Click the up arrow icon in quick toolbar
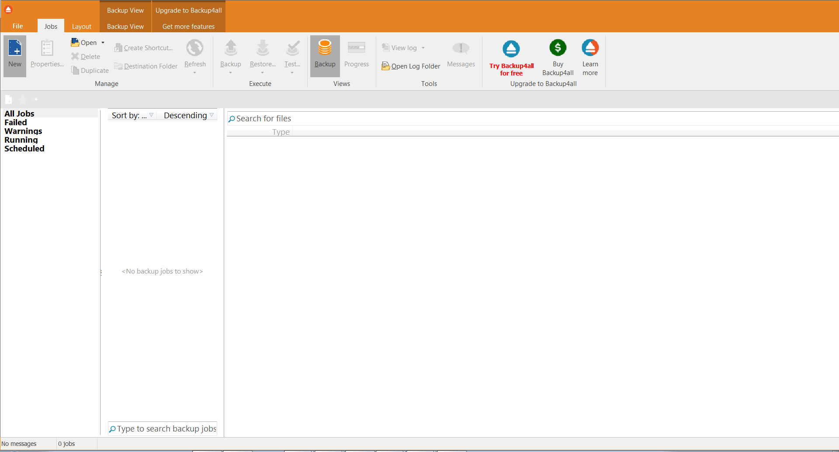839x452 pixels. 23,99
